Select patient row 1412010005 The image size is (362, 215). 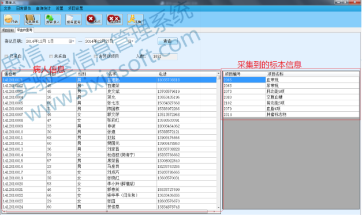click(x=109, y=103)
